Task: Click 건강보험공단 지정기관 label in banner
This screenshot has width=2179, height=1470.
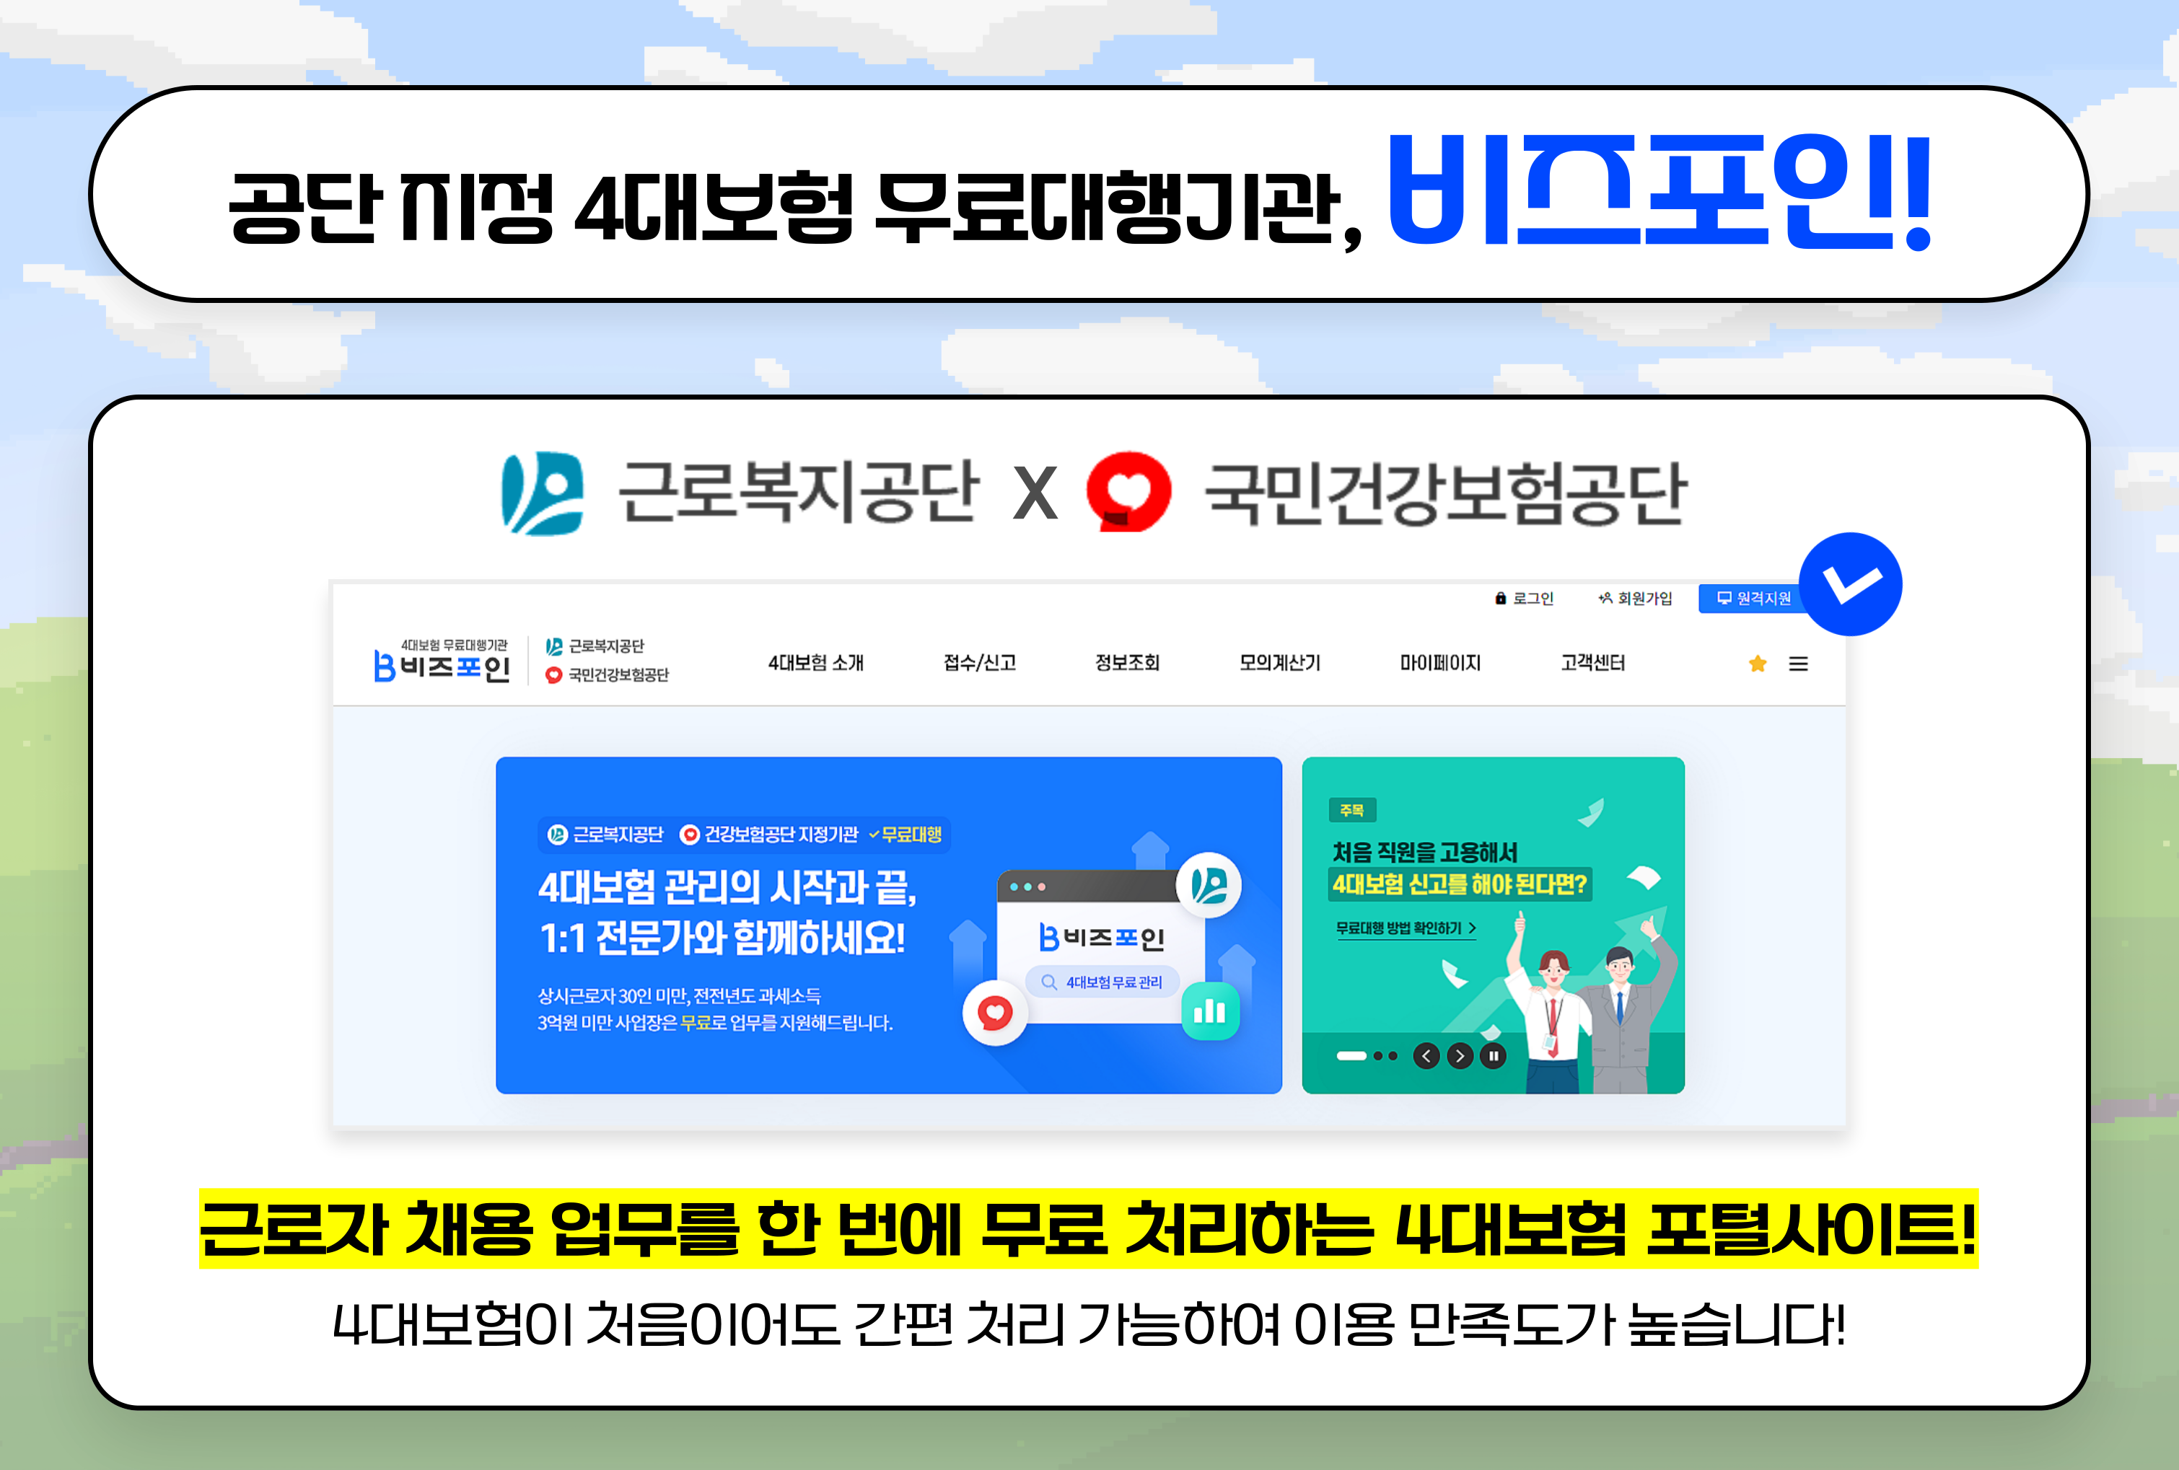Action: [769, 835]
